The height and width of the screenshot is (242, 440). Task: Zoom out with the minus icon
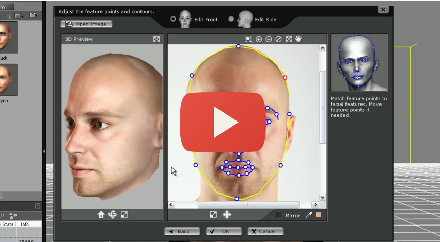coord(269,39)
